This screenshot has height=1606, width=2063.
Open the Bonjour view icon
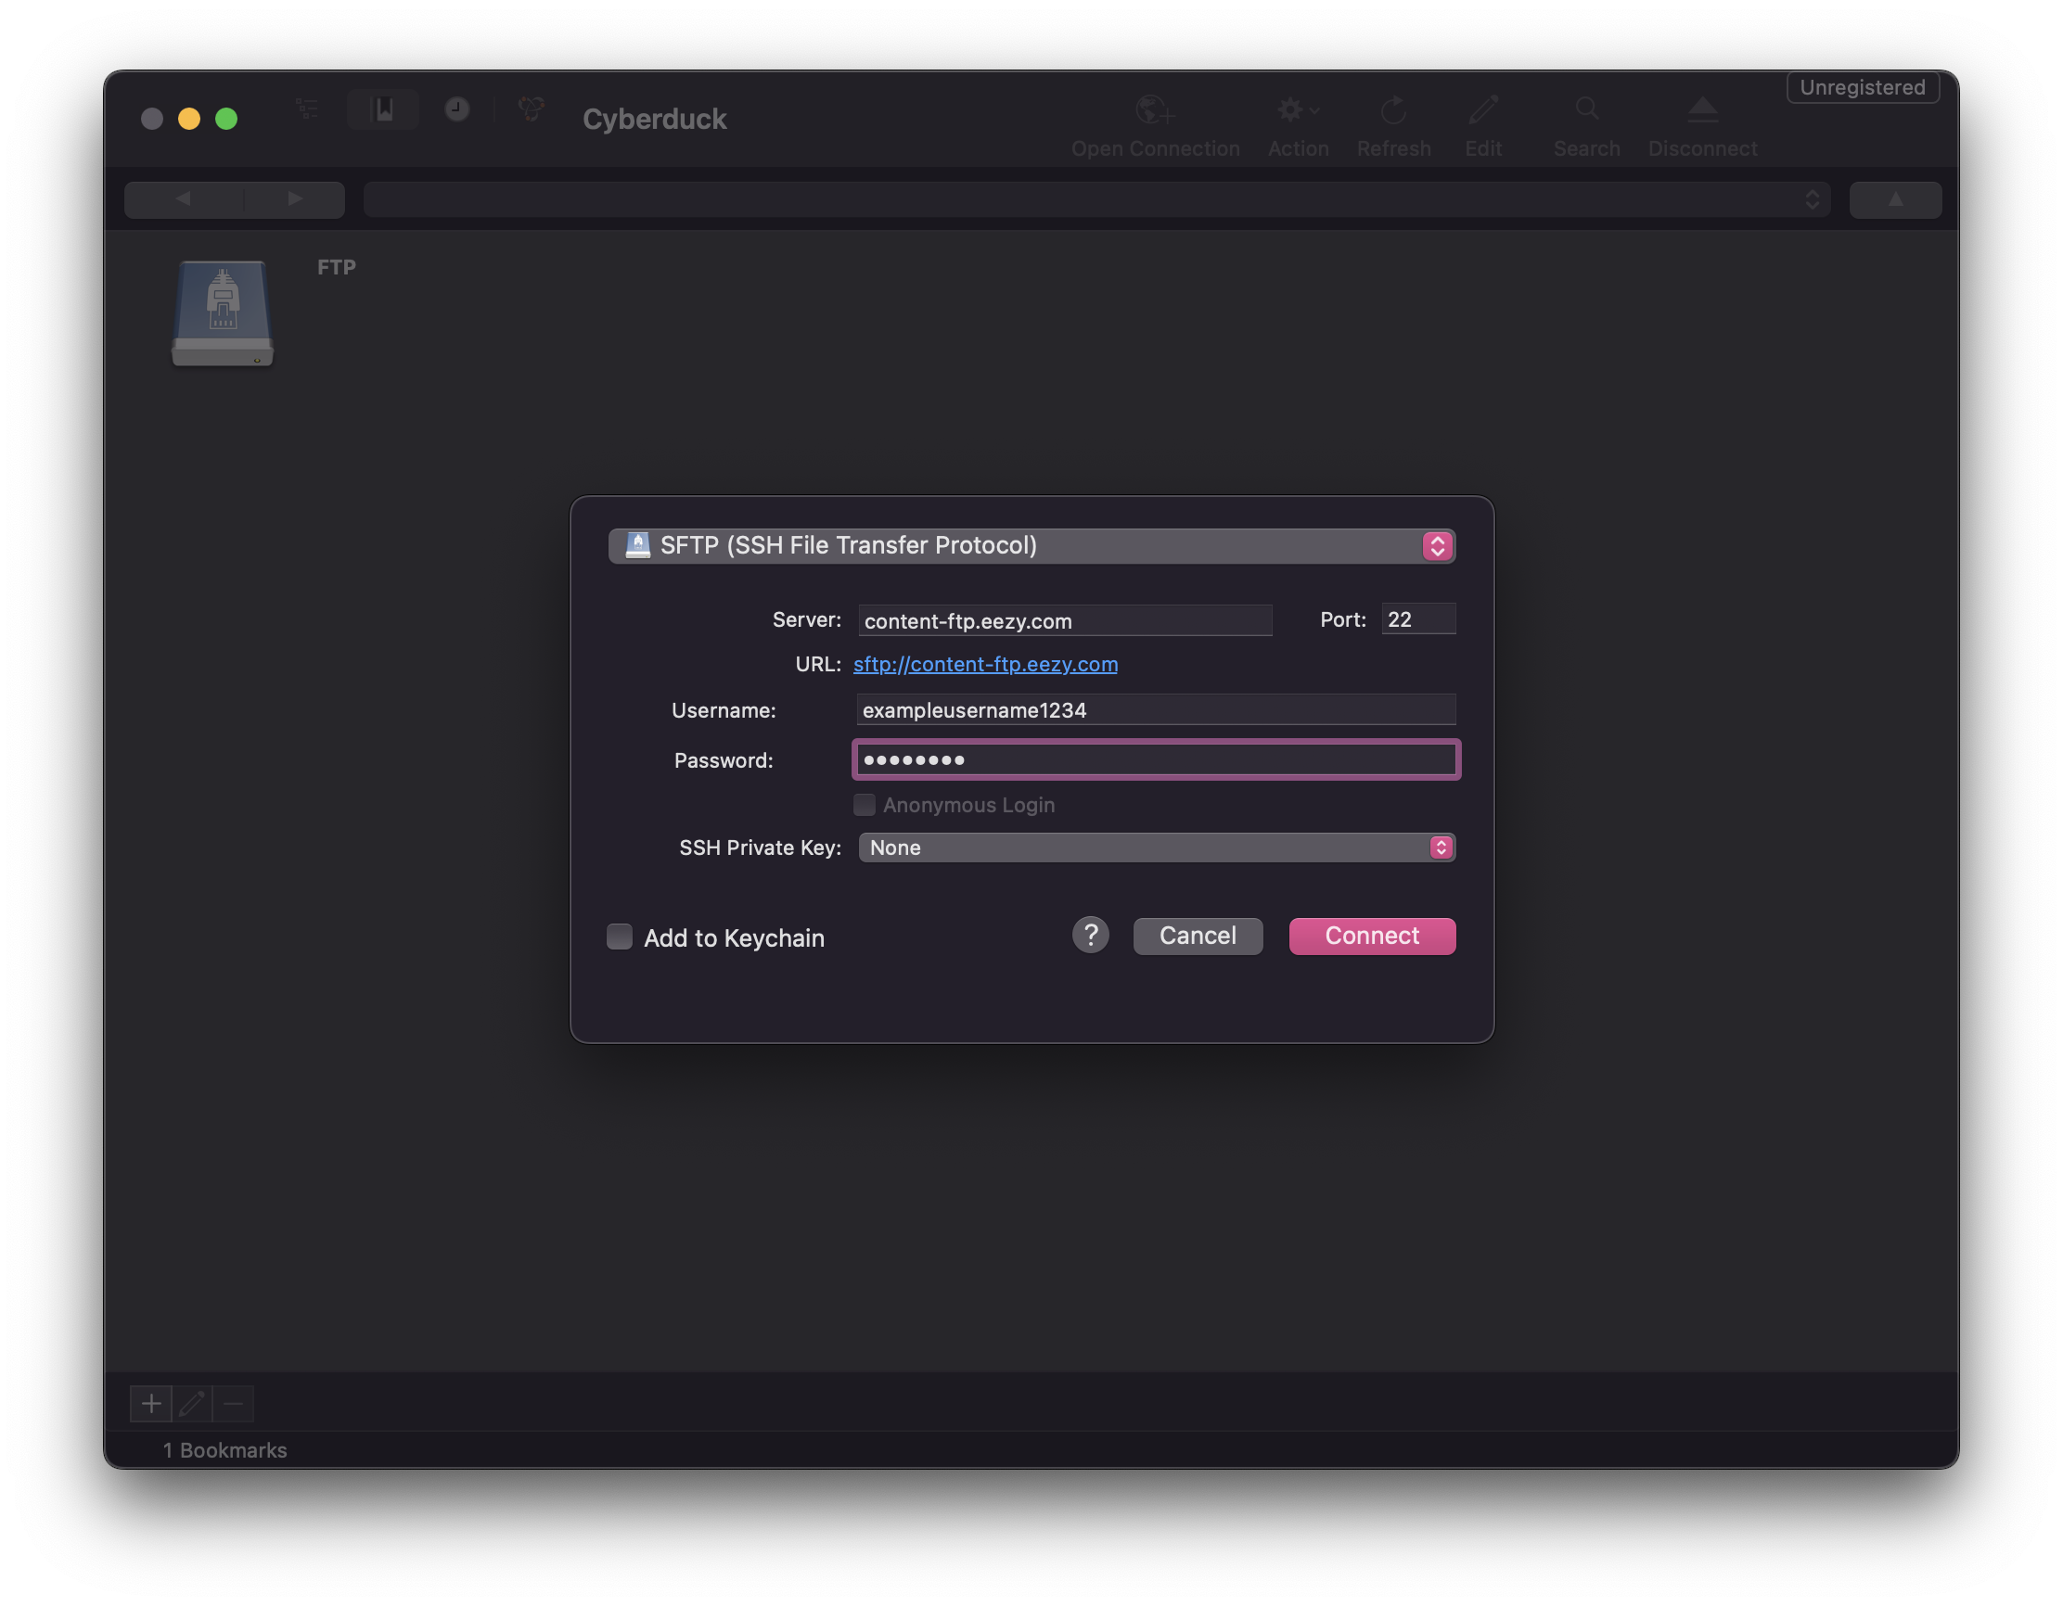[532, 109]
